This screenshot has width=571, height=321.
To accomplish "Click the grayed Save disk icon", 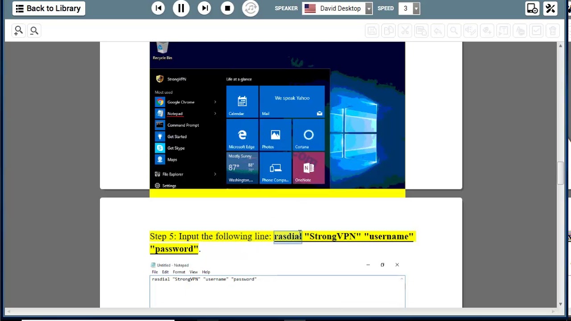I will 372,31.
